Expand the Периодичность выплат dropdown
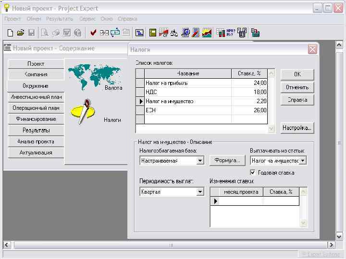 point(200,192)
